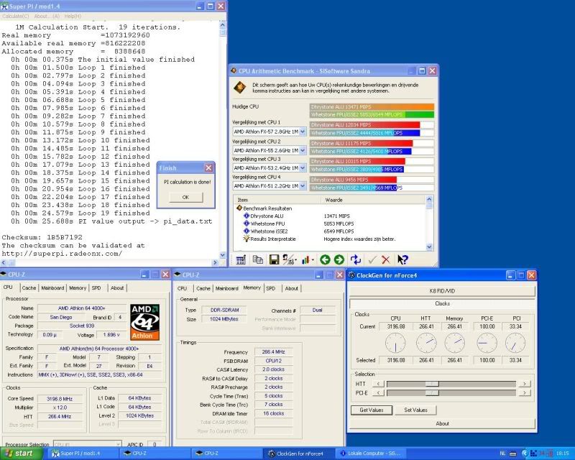This screenshot has width=575, height=460.
Task: Click the HTT slider thumb in ClockGen
Action: (432, 384)
